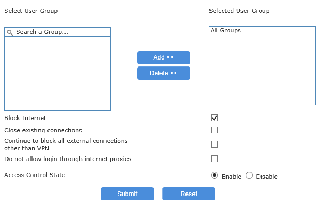The width and height of the screenshot is (323, 210).
Task: Click the Block Internet label text
Action: click(25, 118)
